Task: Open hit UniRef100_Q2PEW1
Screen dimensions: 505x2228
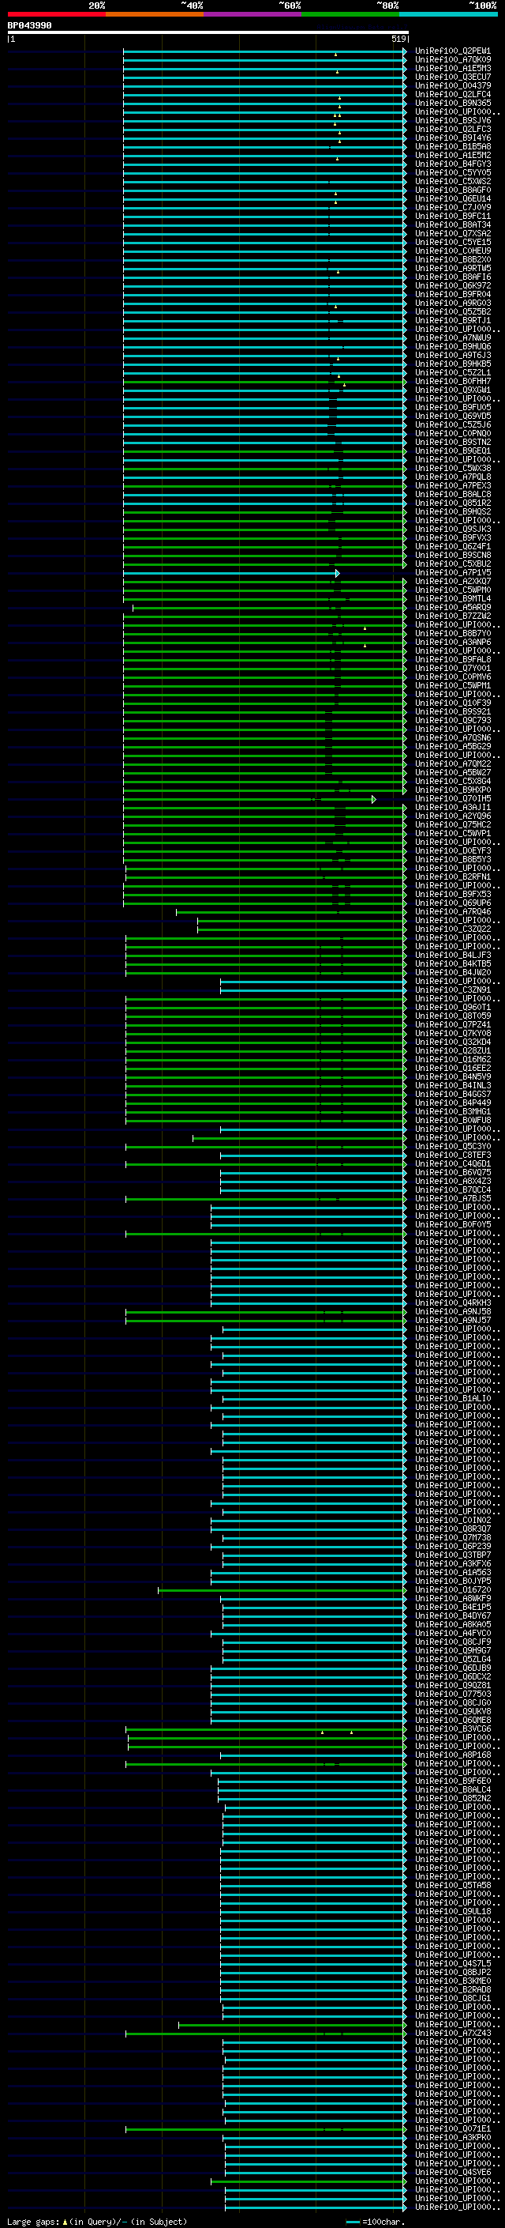Action: (x=453, y=51)
